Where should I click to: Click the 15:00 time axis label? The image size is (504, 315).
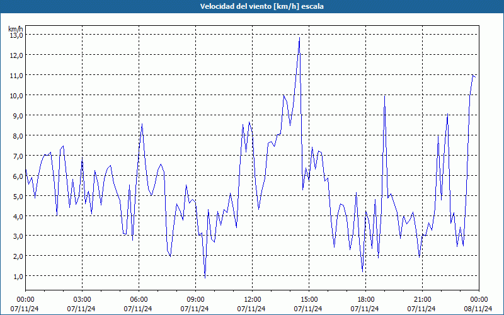[309, 300]
